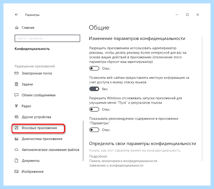Open Панель мониторинга конфиденциальности link
Screen dimensions: 214x189
(x=123, y=161)
